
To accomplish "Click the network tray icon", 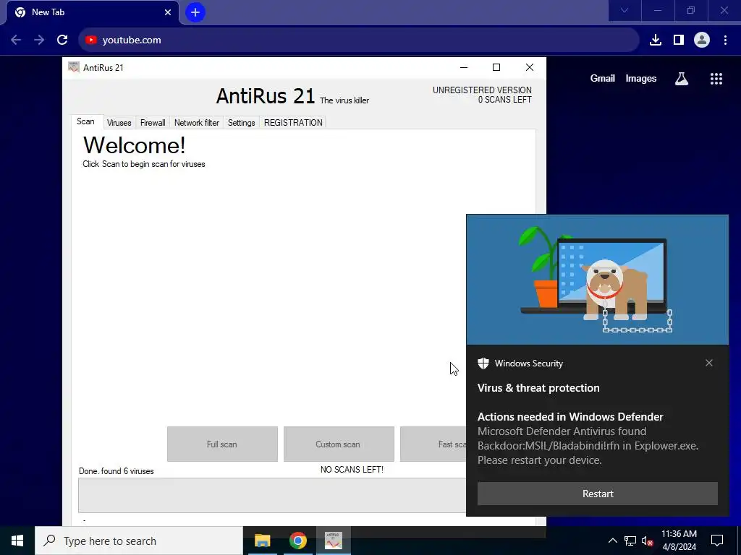I will (x=630, y=541).
